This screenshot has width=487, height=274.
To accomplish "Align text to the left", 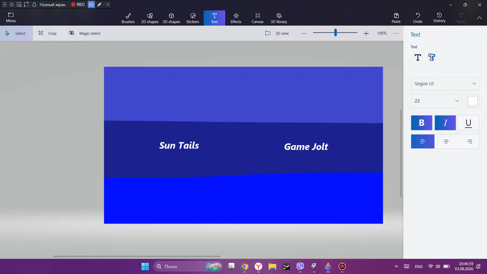I will click(x=423, y=141).
